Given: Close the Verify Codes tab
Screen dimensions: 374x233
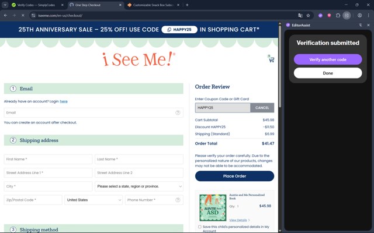Looking at the screenshot, I should pyautogui.click(x=63, y=5).
